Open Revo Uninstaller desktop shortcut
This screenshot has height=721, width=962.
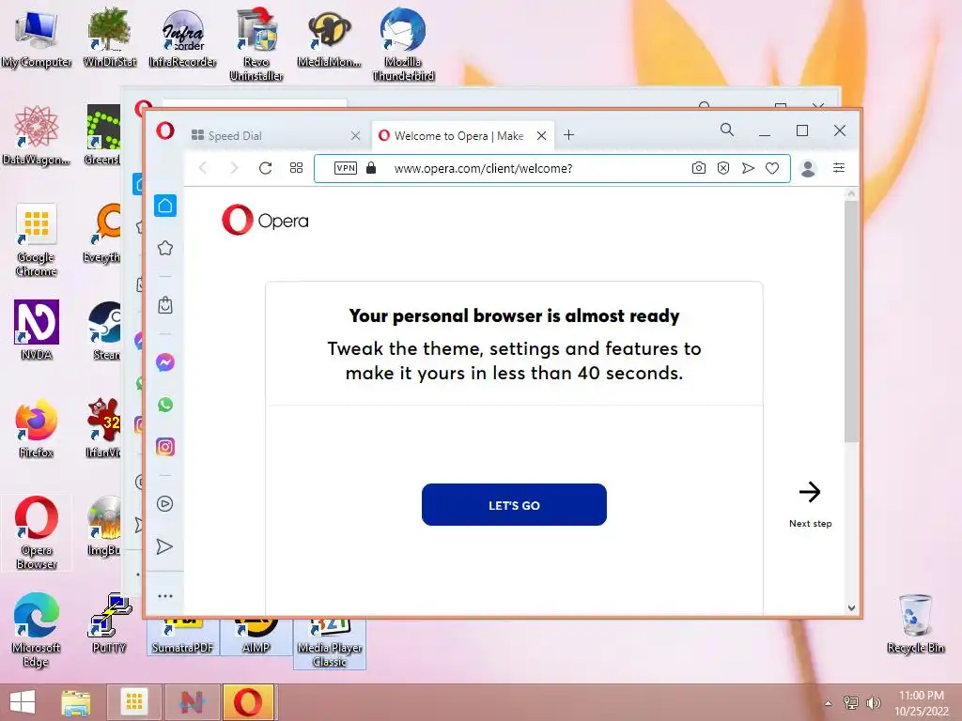pyautogui.click(x=256, y=44)
